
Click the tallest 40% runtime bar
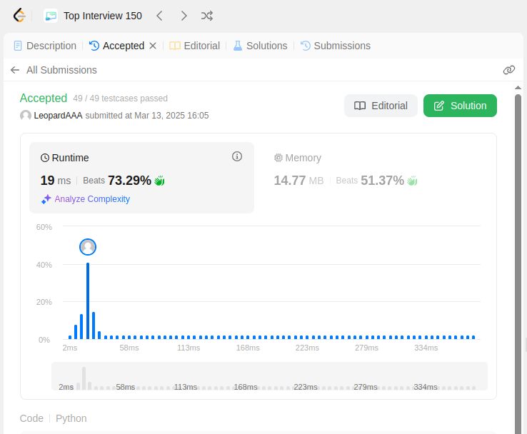tap(88, 301)
